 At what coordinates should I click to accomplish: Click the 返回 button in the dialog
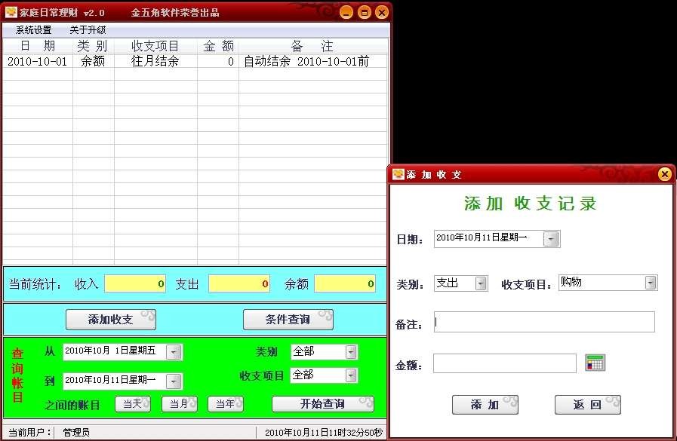(x=588, y=405)
